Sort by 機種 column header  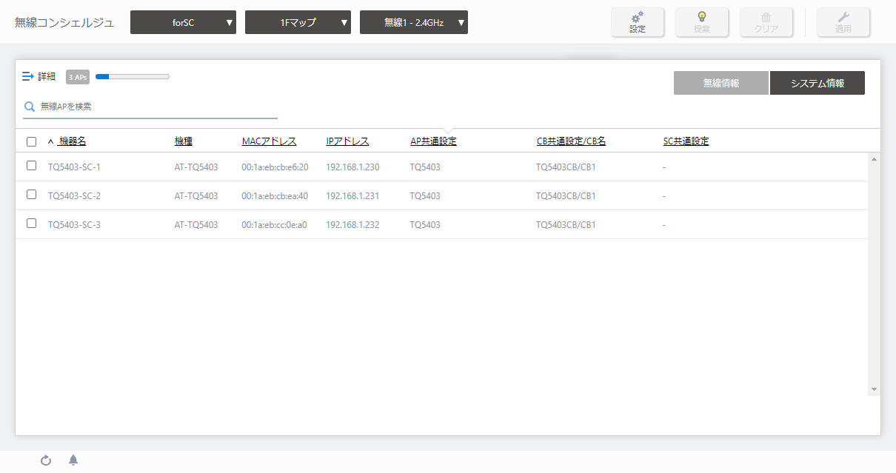pyautogui.click(x=183, y=141)
